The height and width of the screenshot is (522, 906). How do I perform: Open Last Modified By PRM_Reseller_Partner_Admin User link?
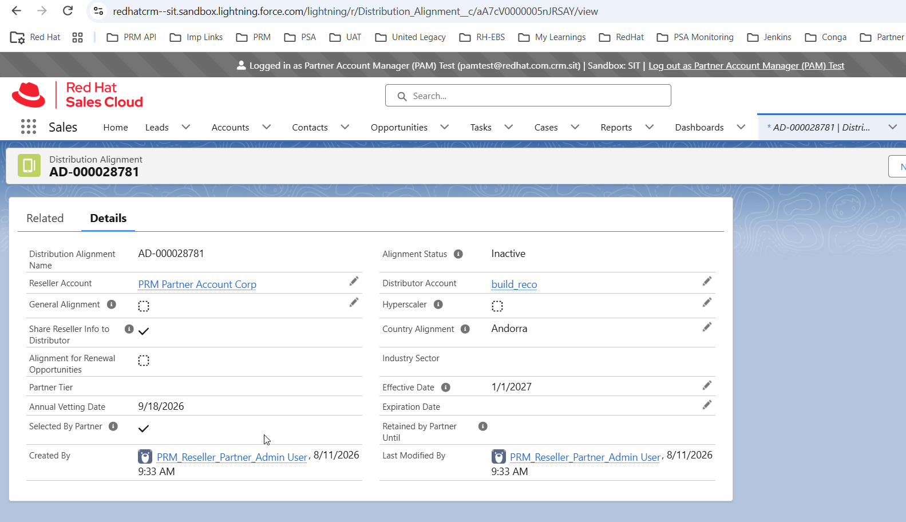click(x=585, y=457)
